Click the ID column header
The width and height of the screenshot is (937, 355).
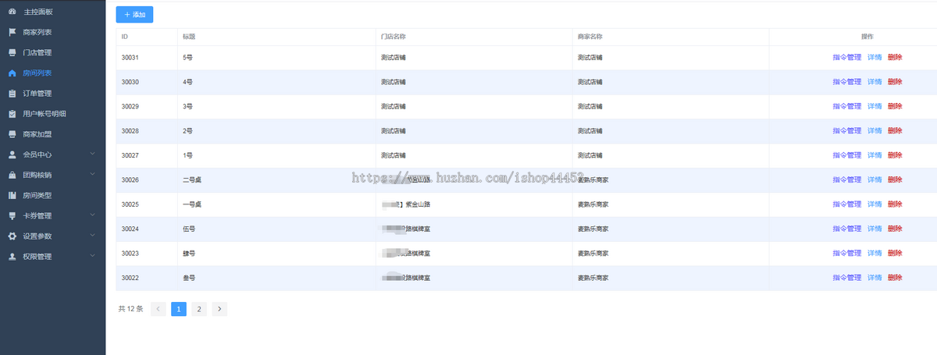(x=125, y=37)
